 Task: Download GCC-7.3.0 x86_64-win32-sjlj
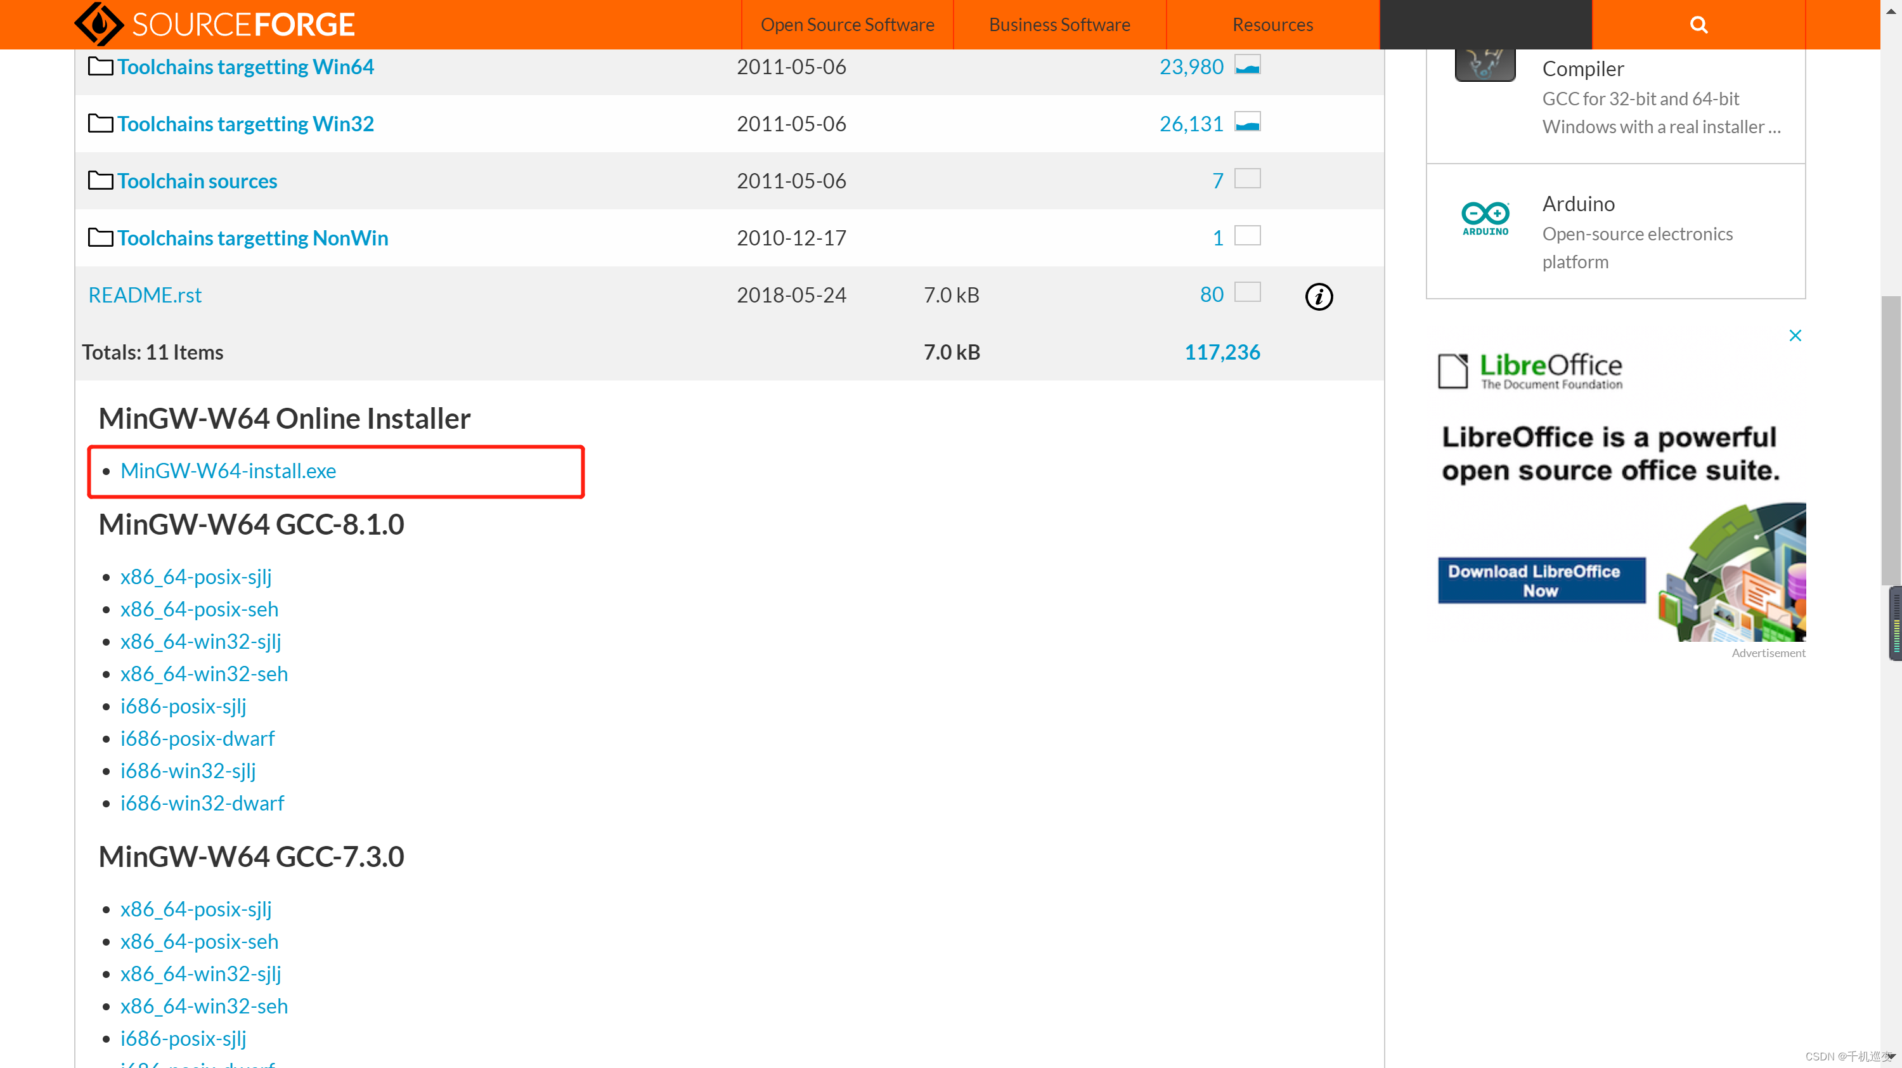[x=201, y=974]
